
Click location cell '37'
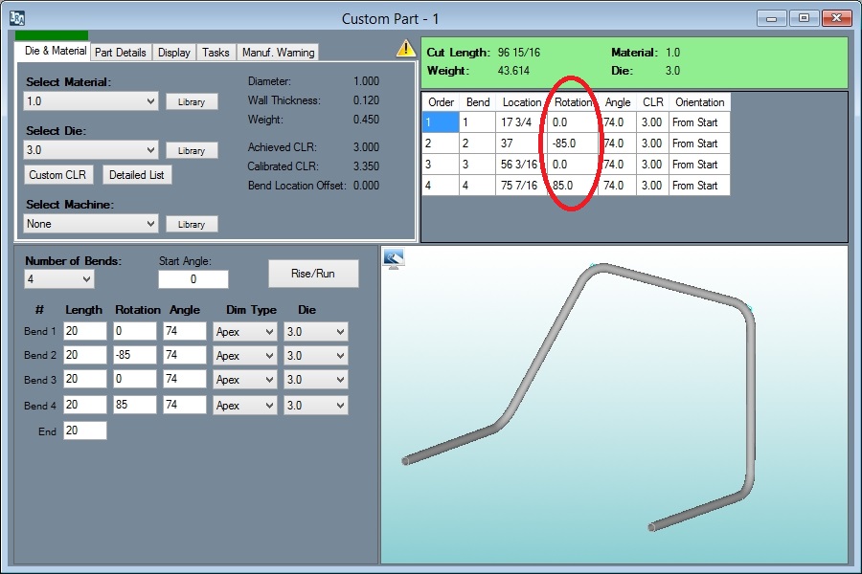pyautogui.click(x=521, y=143)
